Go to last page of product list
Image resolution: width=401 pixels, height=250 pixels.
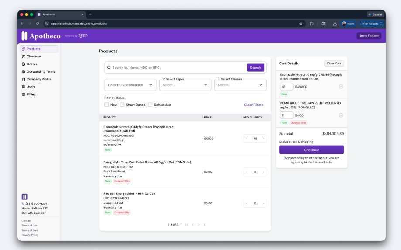205,225
